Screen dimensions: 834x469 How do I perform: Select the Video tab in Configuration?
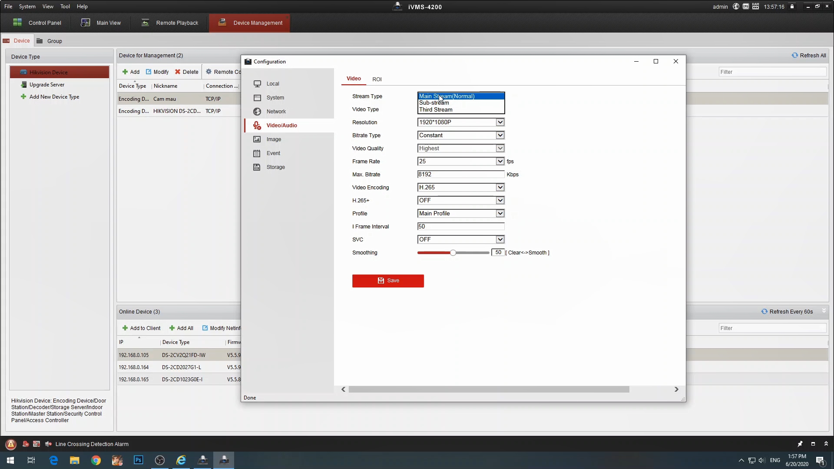coord(354,79)
